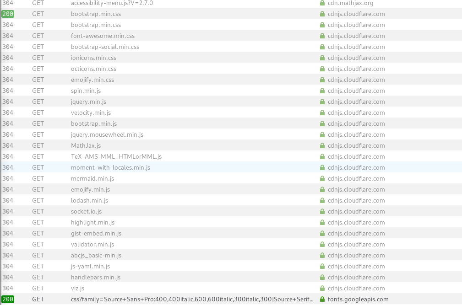Click the padlock icon next to fonts.googleapis.com

tap(323, 299)
